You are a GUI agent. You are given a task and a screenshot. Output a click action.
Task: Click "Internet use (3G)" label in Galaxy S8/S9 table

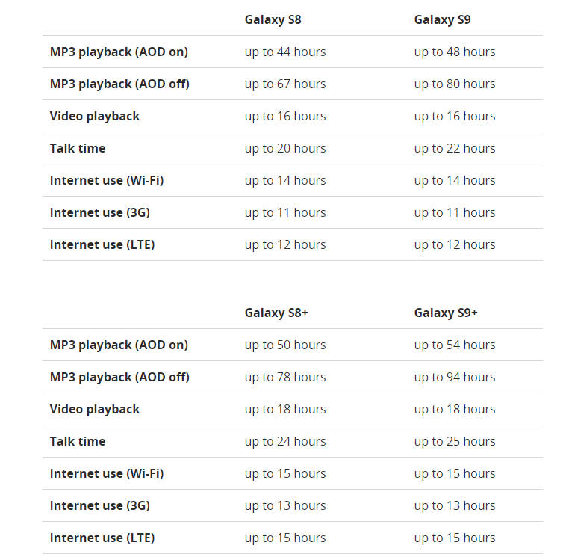coord(100,212)
